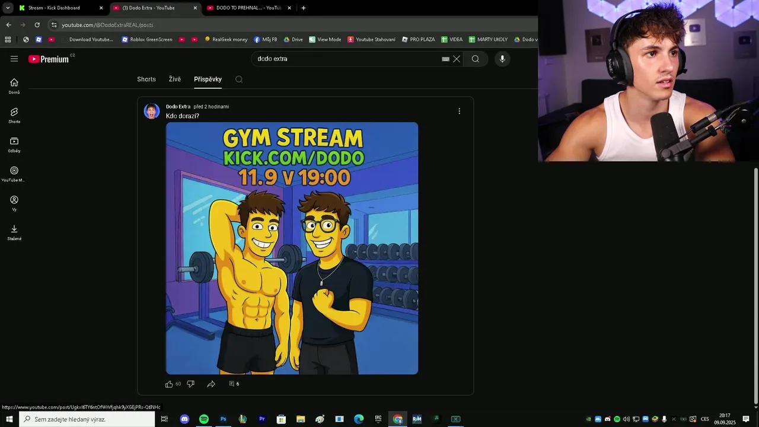Open the post's three-dot options menu
This screenshot has width=759, height=427.
tap(459, 111)
